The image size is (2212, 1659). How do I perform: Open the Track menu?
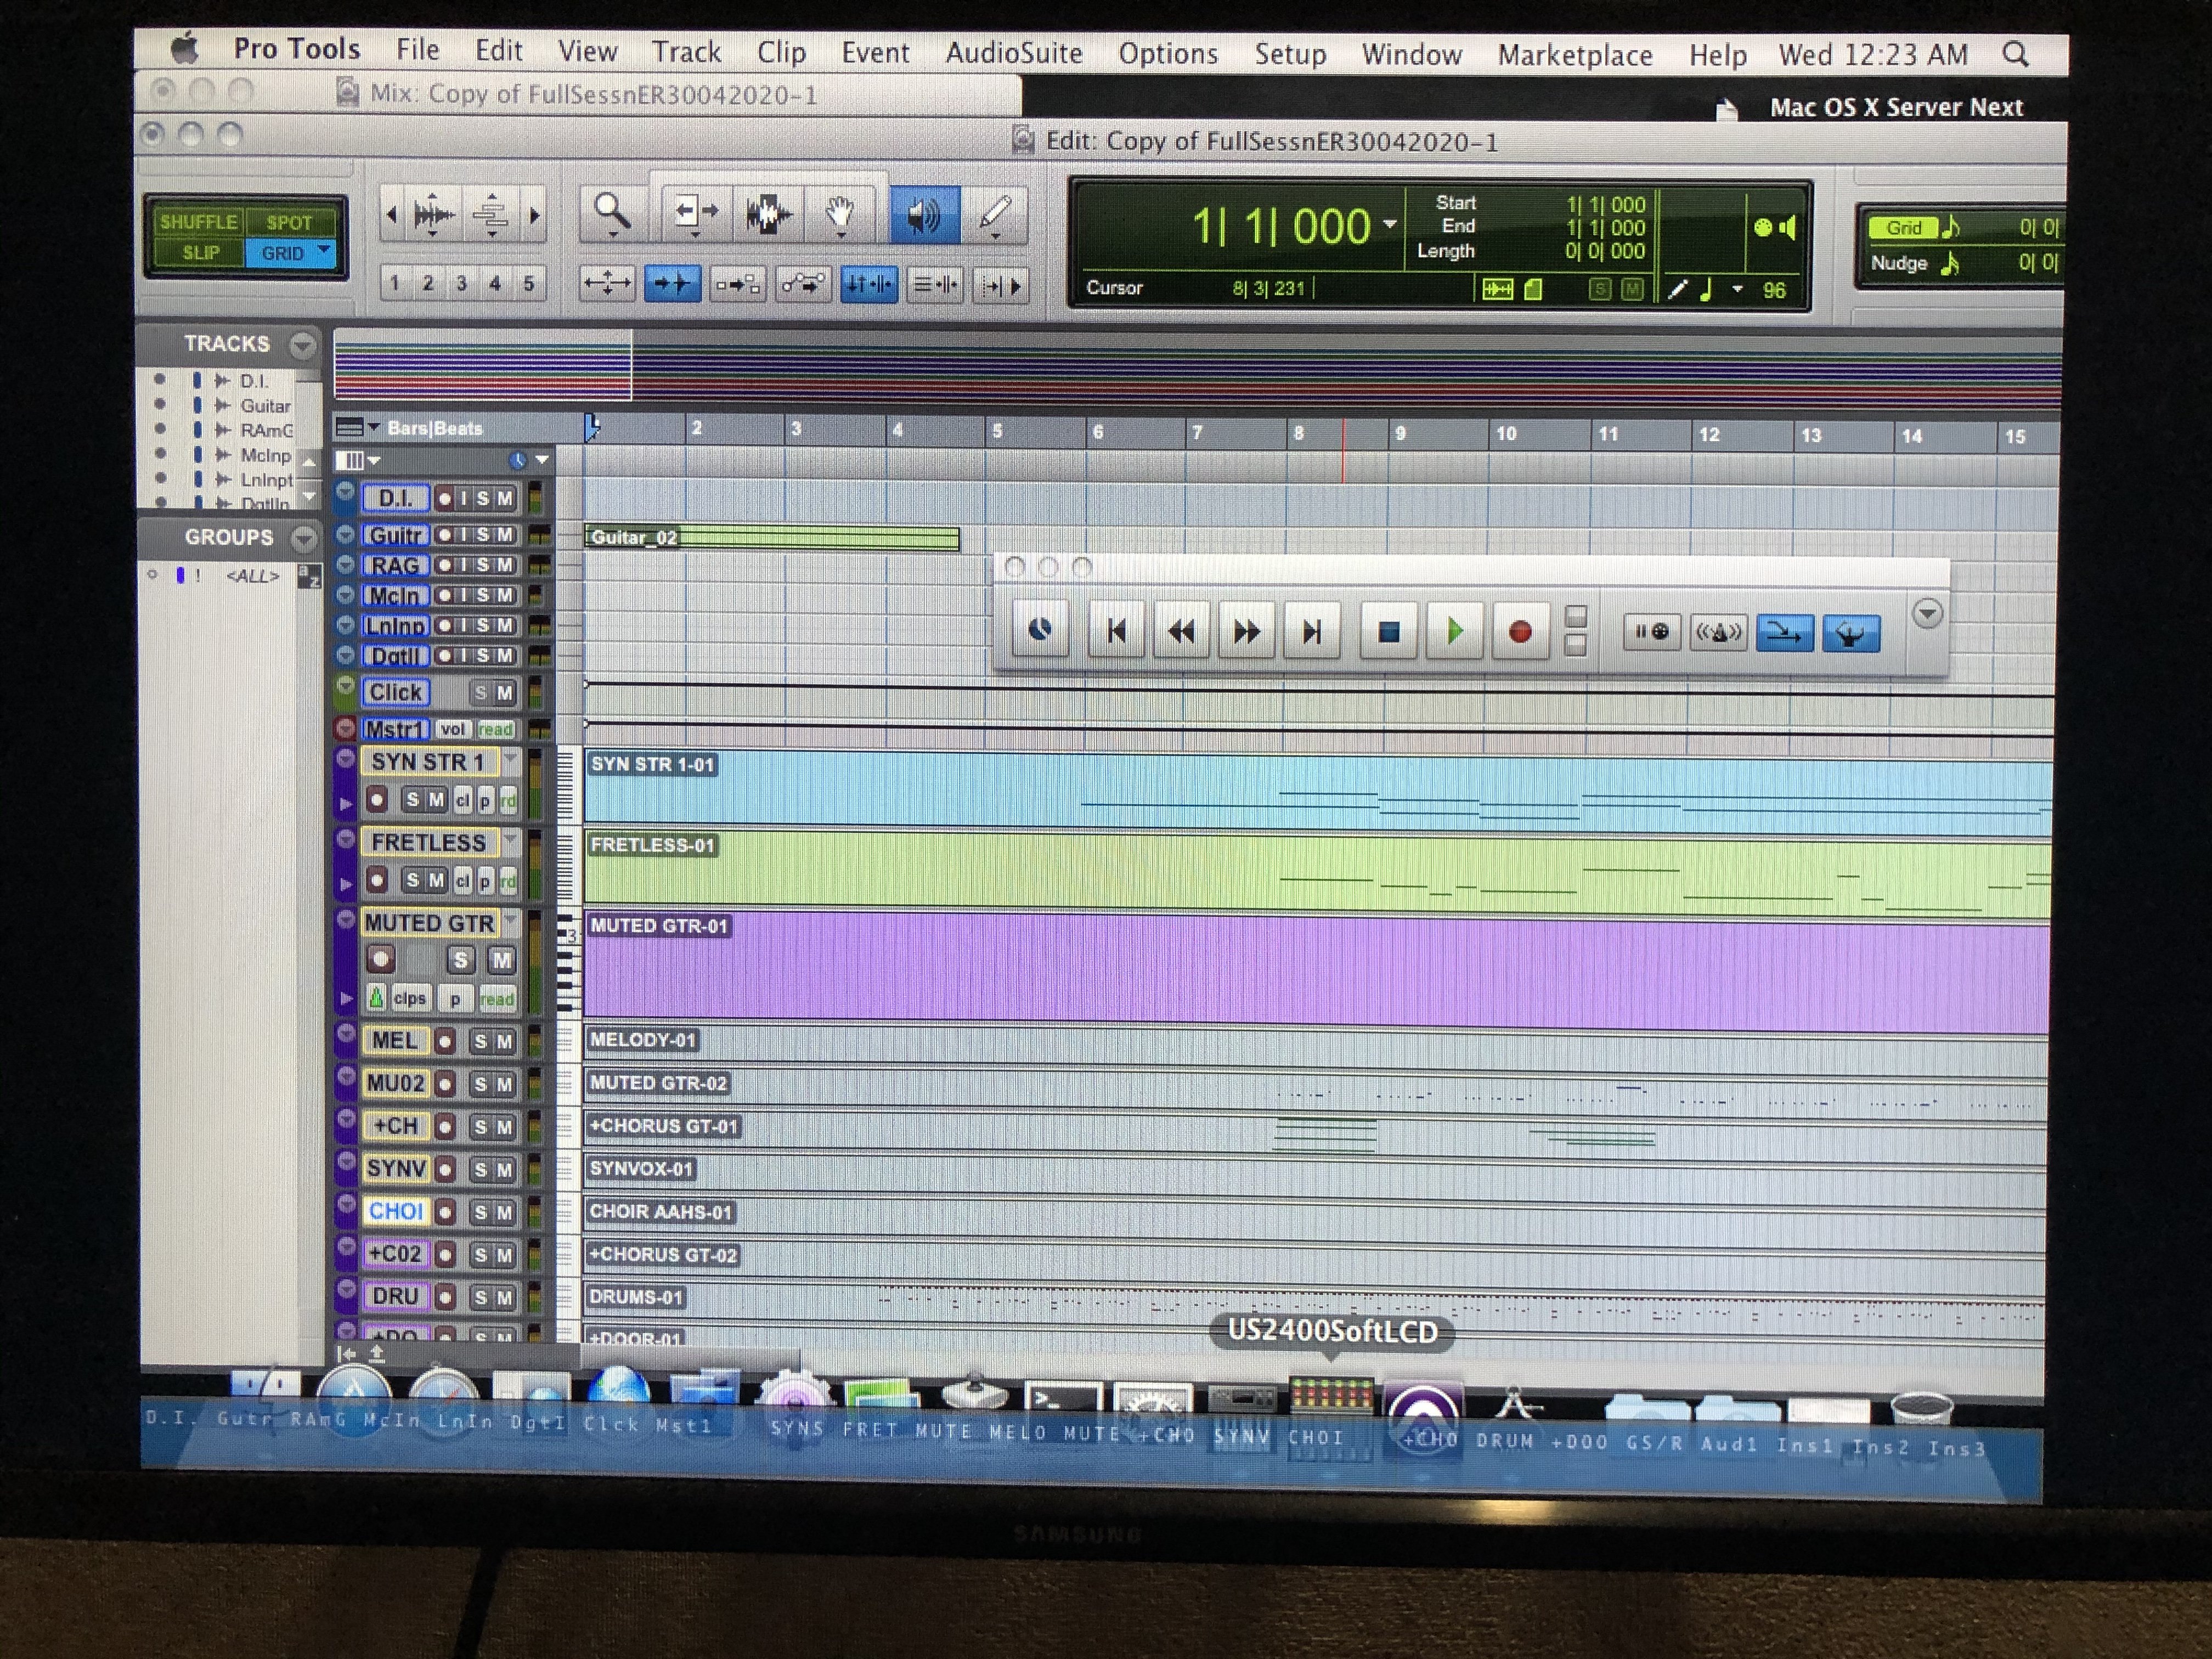coord(686,51)
